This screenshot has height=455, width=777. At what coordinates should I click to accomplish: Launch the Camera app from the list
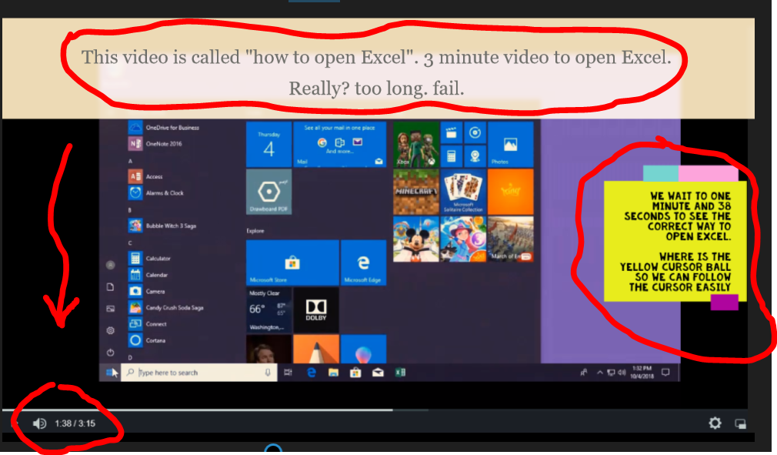tap(147, 292)
